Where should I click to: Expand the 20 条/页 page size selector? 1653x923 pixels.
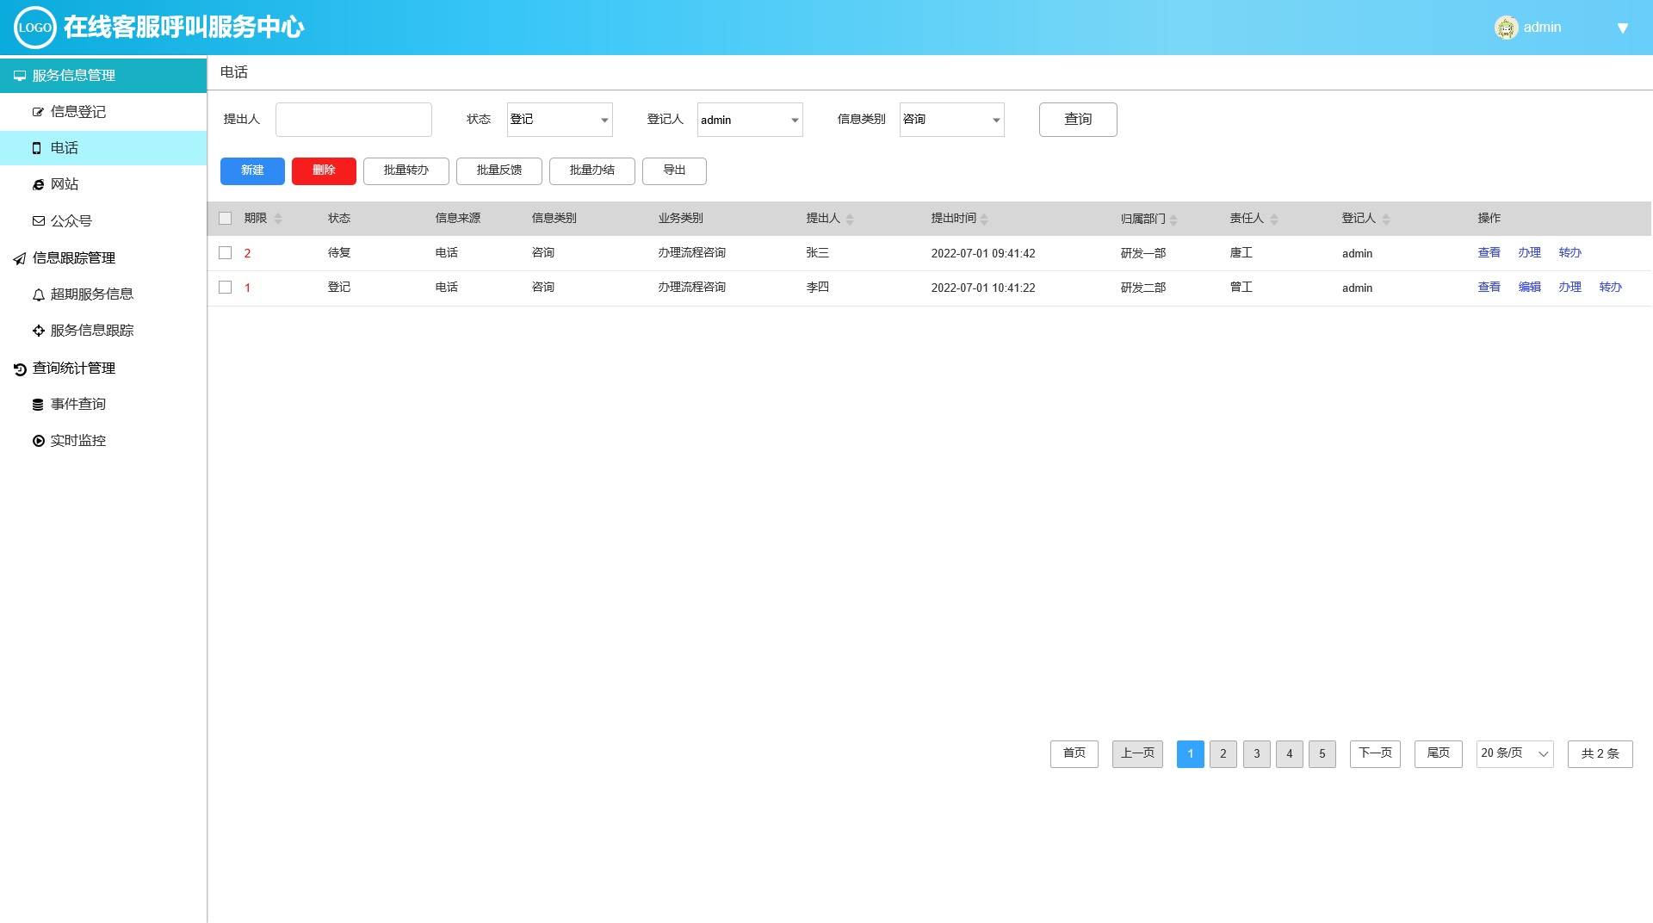click(1514, 753)
